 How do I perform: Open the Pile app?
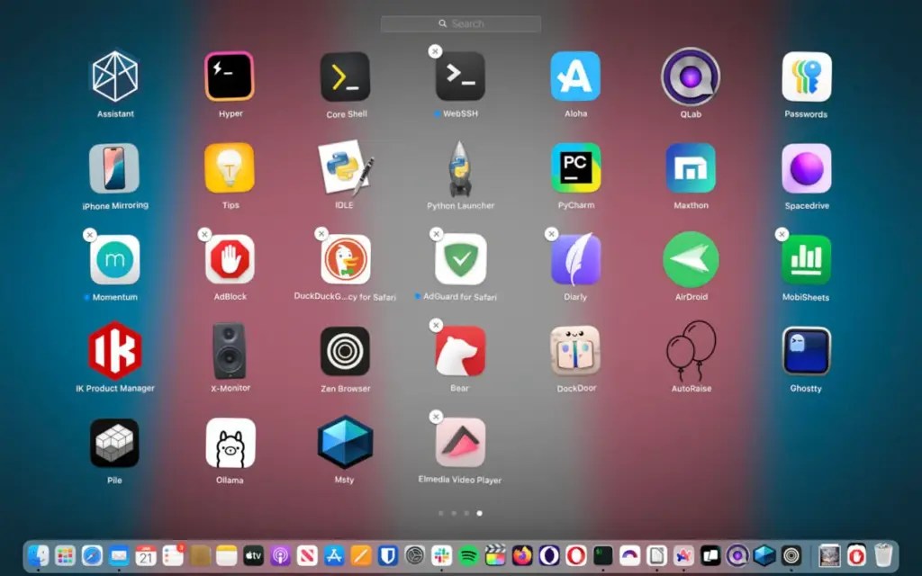click(x=114, y=443)
